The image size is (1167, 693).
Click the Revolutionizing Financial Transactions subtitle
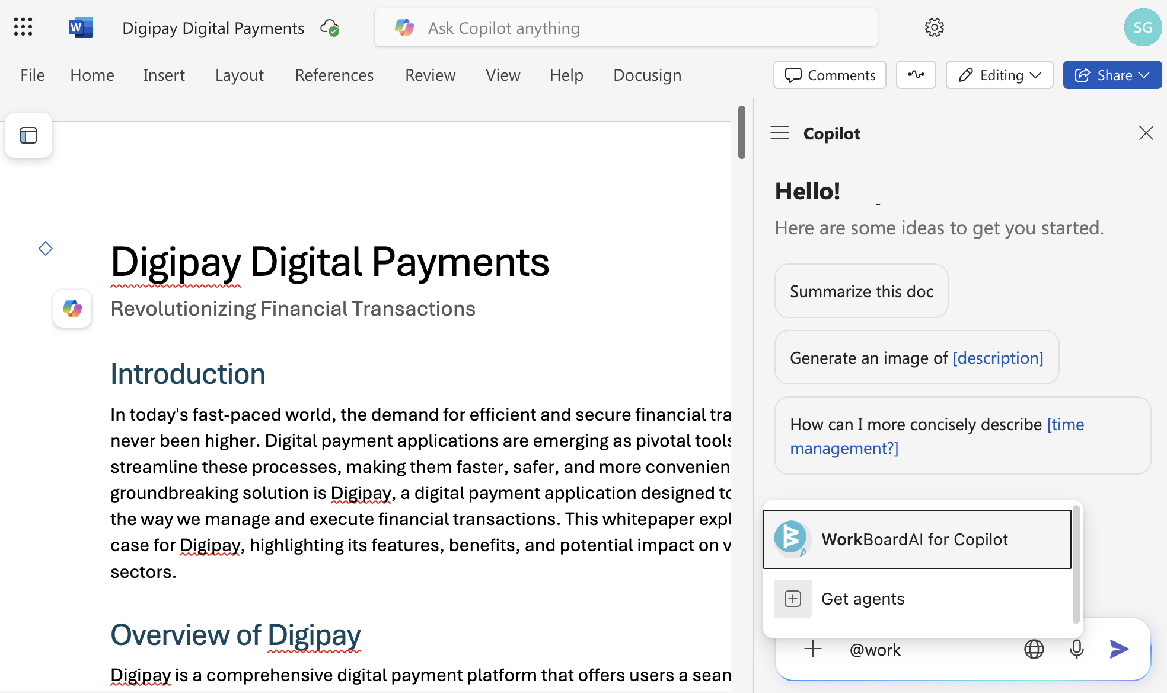pyautogui.click(x=293, y=309)
